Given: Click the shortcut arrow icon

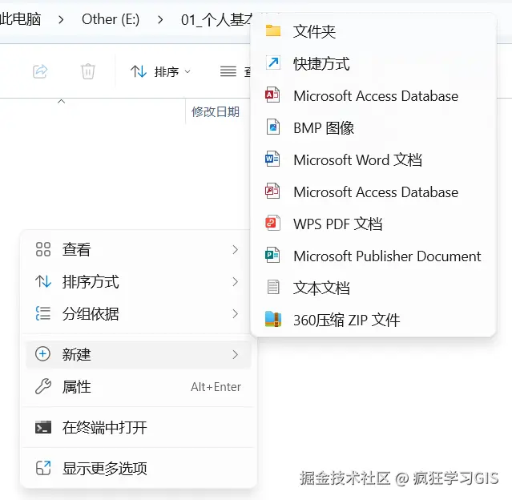Looking at the screenshot, I should coord(273,62).
